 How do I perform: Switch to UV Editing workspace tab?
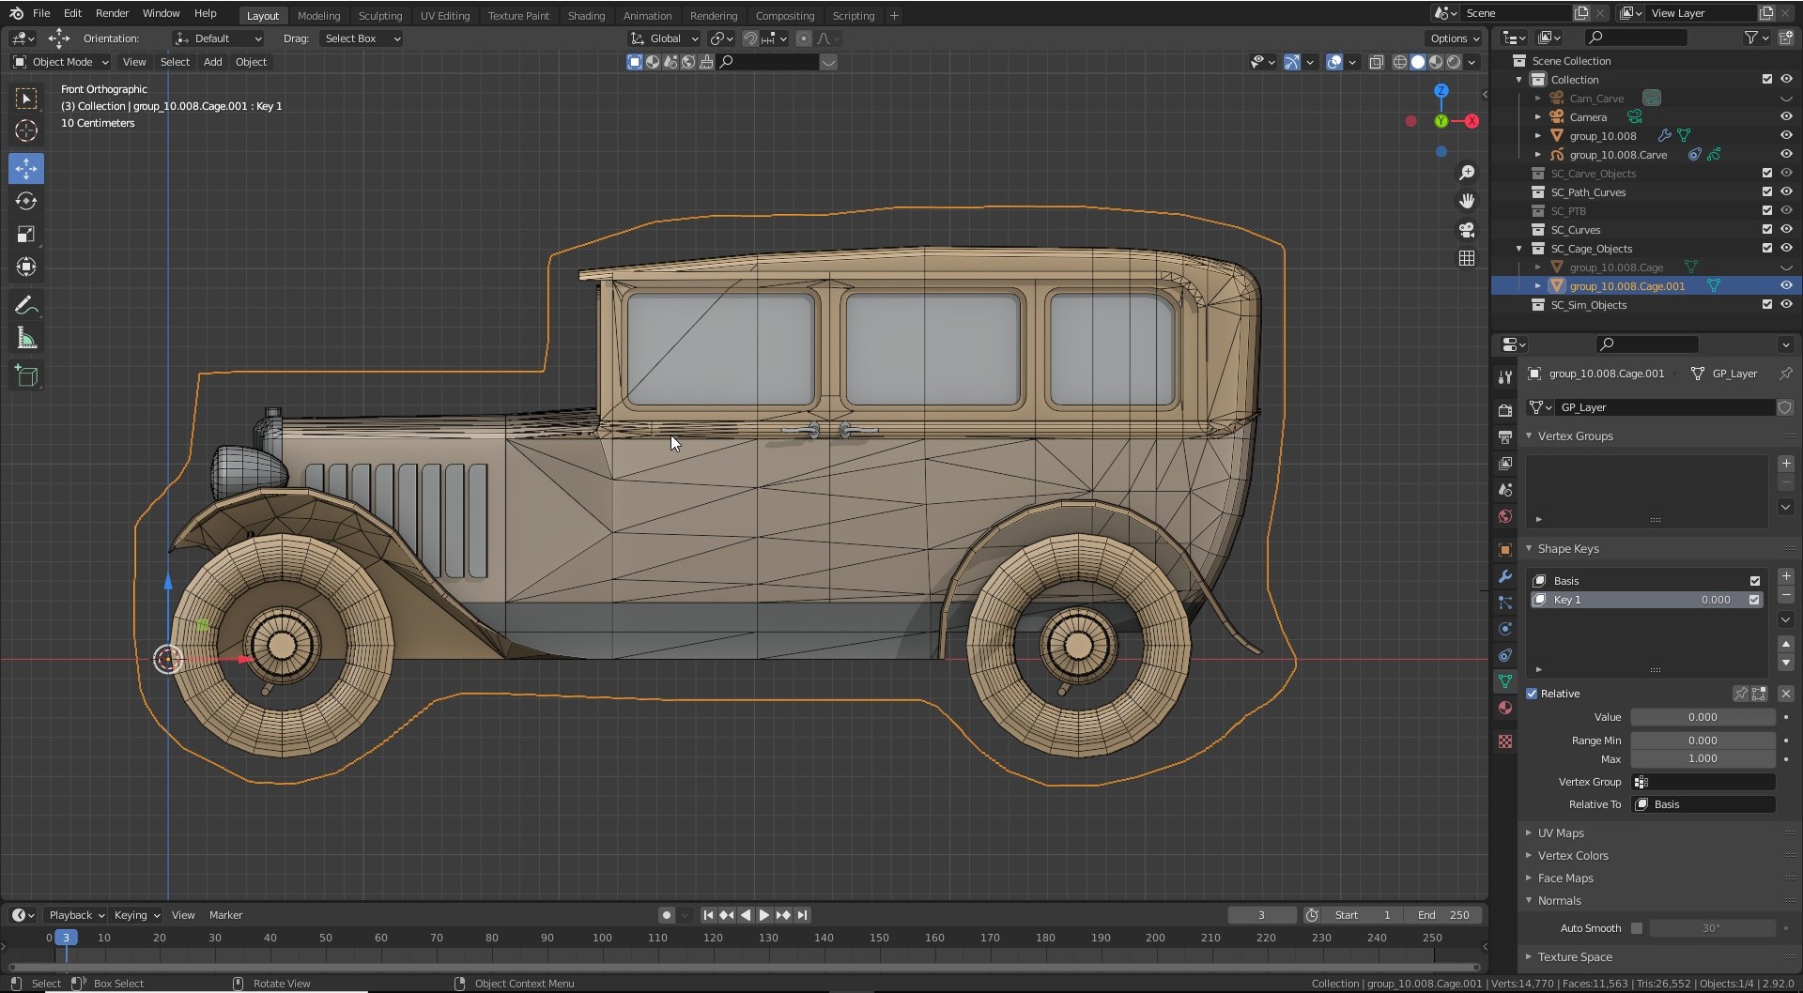(x=444, y=16)
